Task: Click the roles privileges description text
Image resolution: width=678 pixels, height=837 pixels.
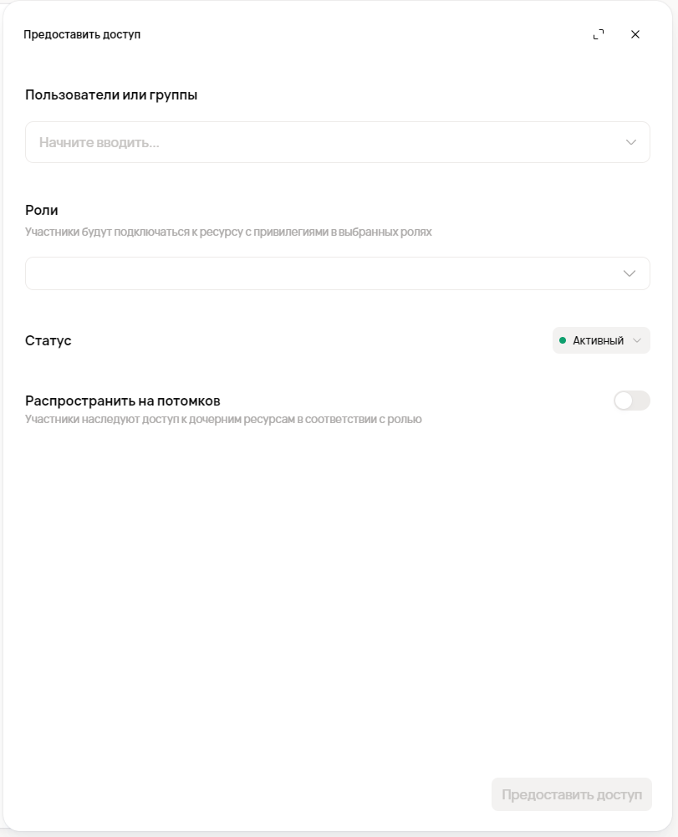Action: click(228, 232)
